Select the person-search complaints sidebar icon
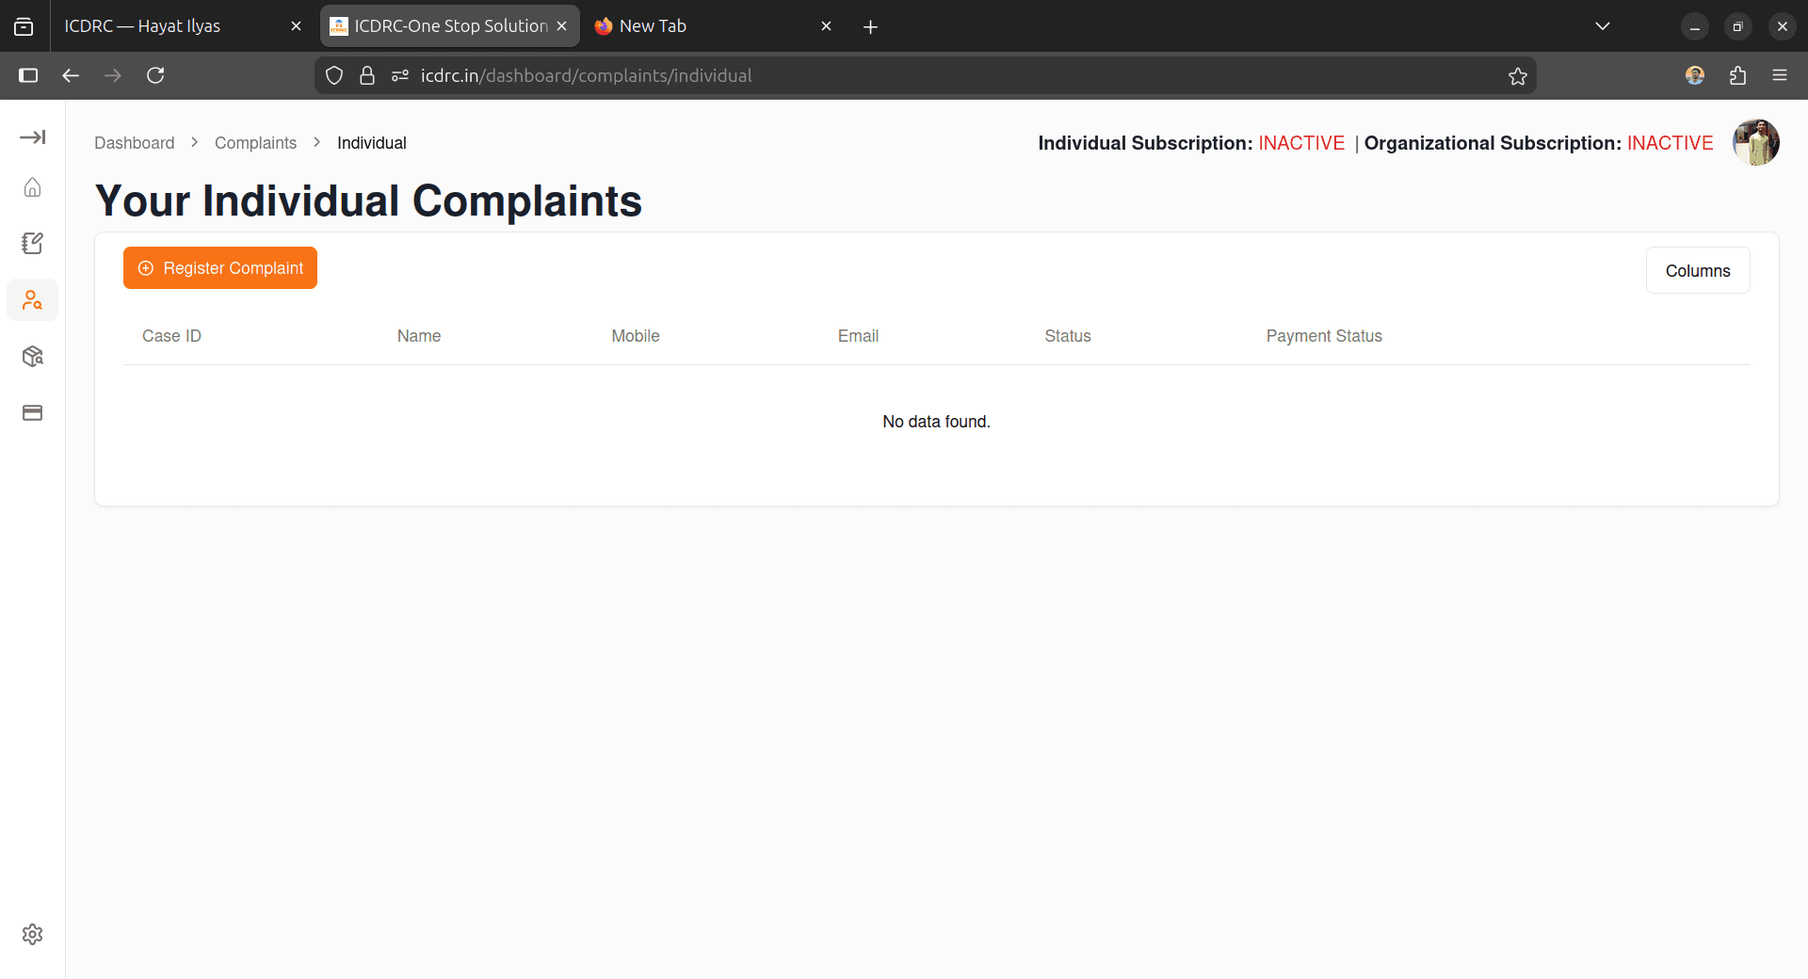 32,300
